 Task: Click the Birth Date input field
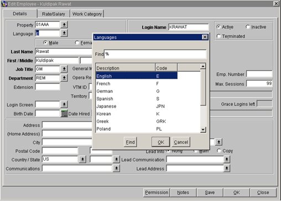48,113
